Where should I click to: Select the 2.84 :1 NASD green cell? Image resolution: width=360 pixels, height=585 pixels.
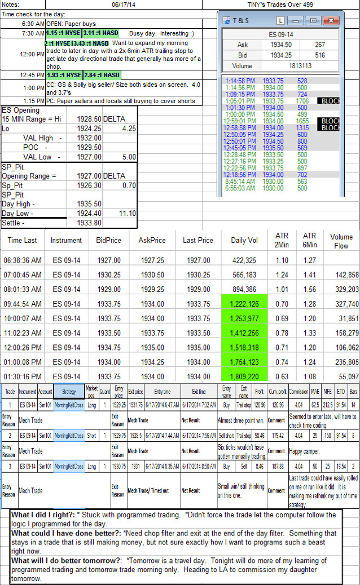pyautogui.click(x=102, y=75)
